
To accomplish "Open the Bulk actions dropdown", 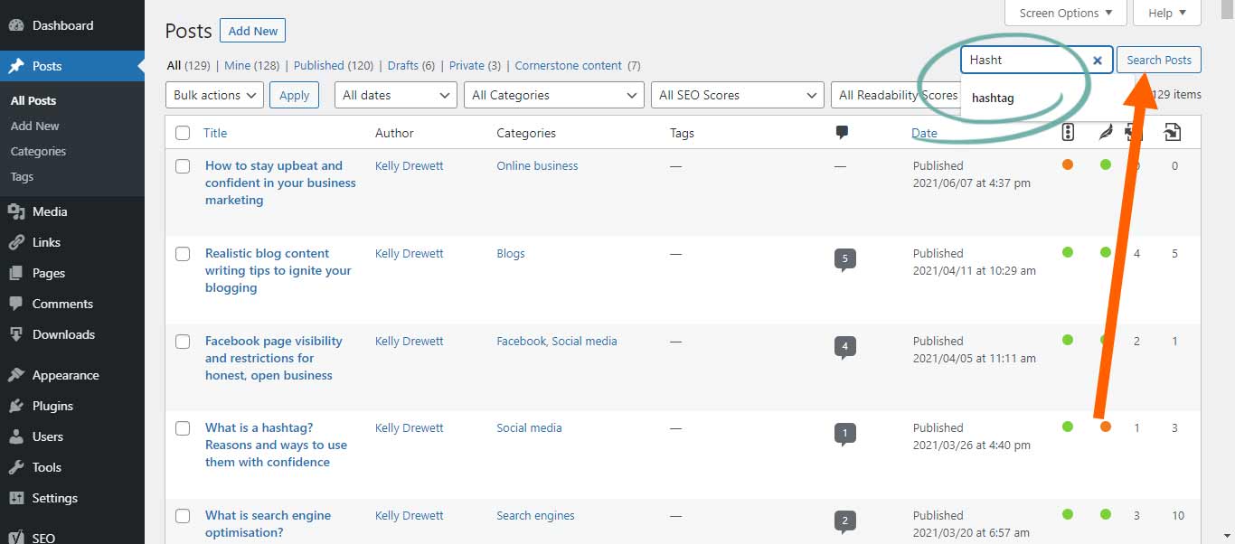I will tap(213, 94).
